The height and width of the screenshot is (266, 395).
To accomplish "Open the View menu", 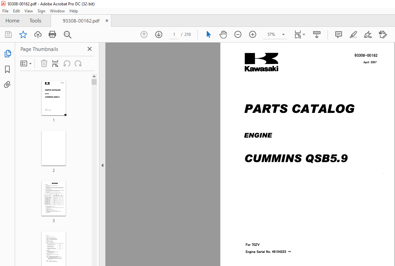I will tap(29, 11).
